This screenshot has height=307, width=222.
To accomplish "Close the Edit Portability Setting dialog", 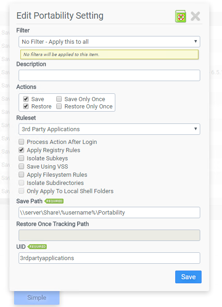I will (x=195, y=16).
